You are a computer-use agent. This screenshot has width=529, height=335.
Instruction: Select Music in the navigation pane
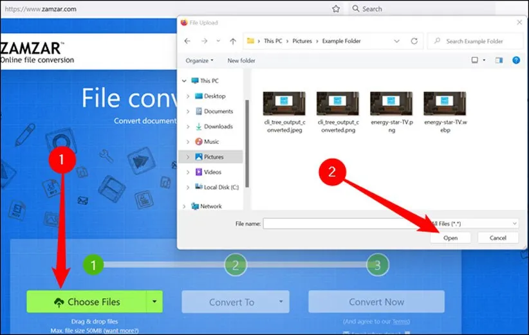[x=211, y=141]
